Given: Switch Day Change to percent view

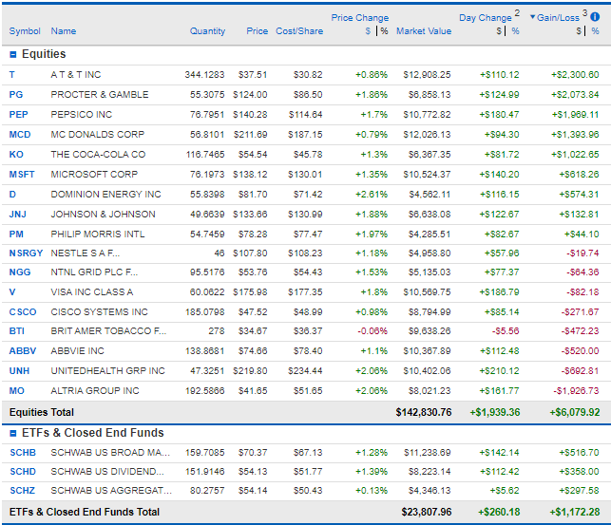Looking at the screenshot, I should (x=515, y=31).
